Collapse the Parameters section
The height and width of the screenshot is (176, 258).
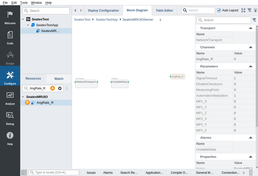tap(250, 66)
